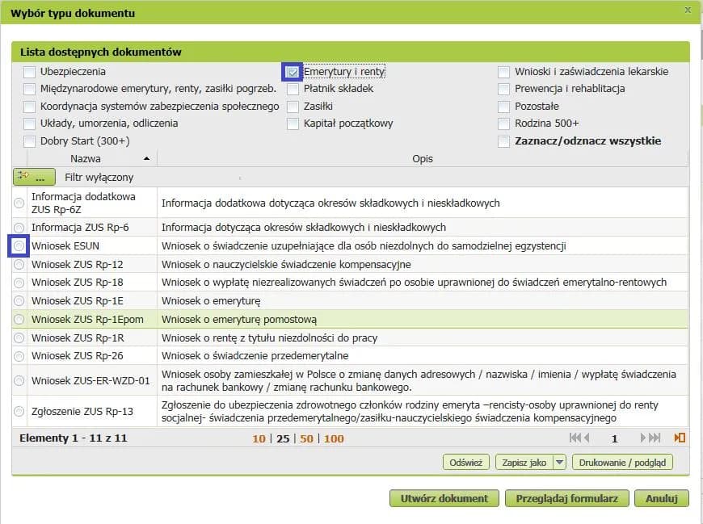Navigate to next page arrow icon
This screenshot has width=703, height=524.
642,438
